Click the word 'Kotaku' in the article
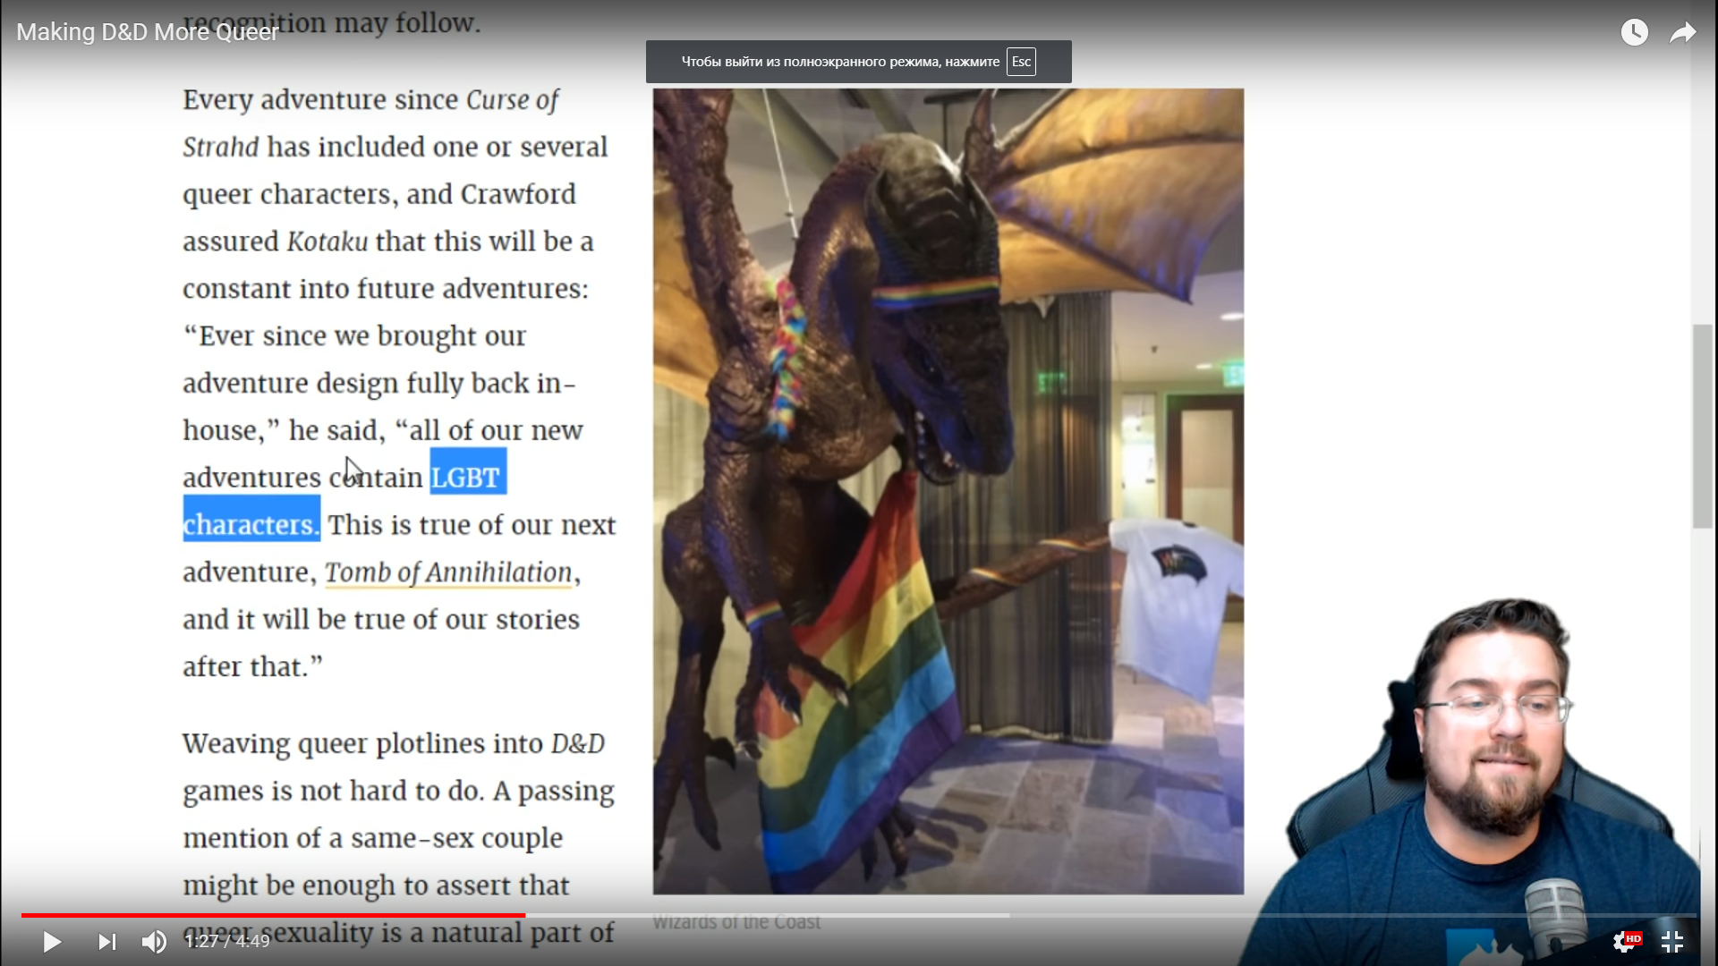 327,241
